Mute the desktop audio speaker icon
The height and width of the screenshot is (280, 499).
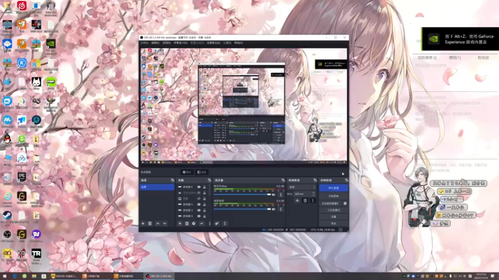click(x=274, y=209)
